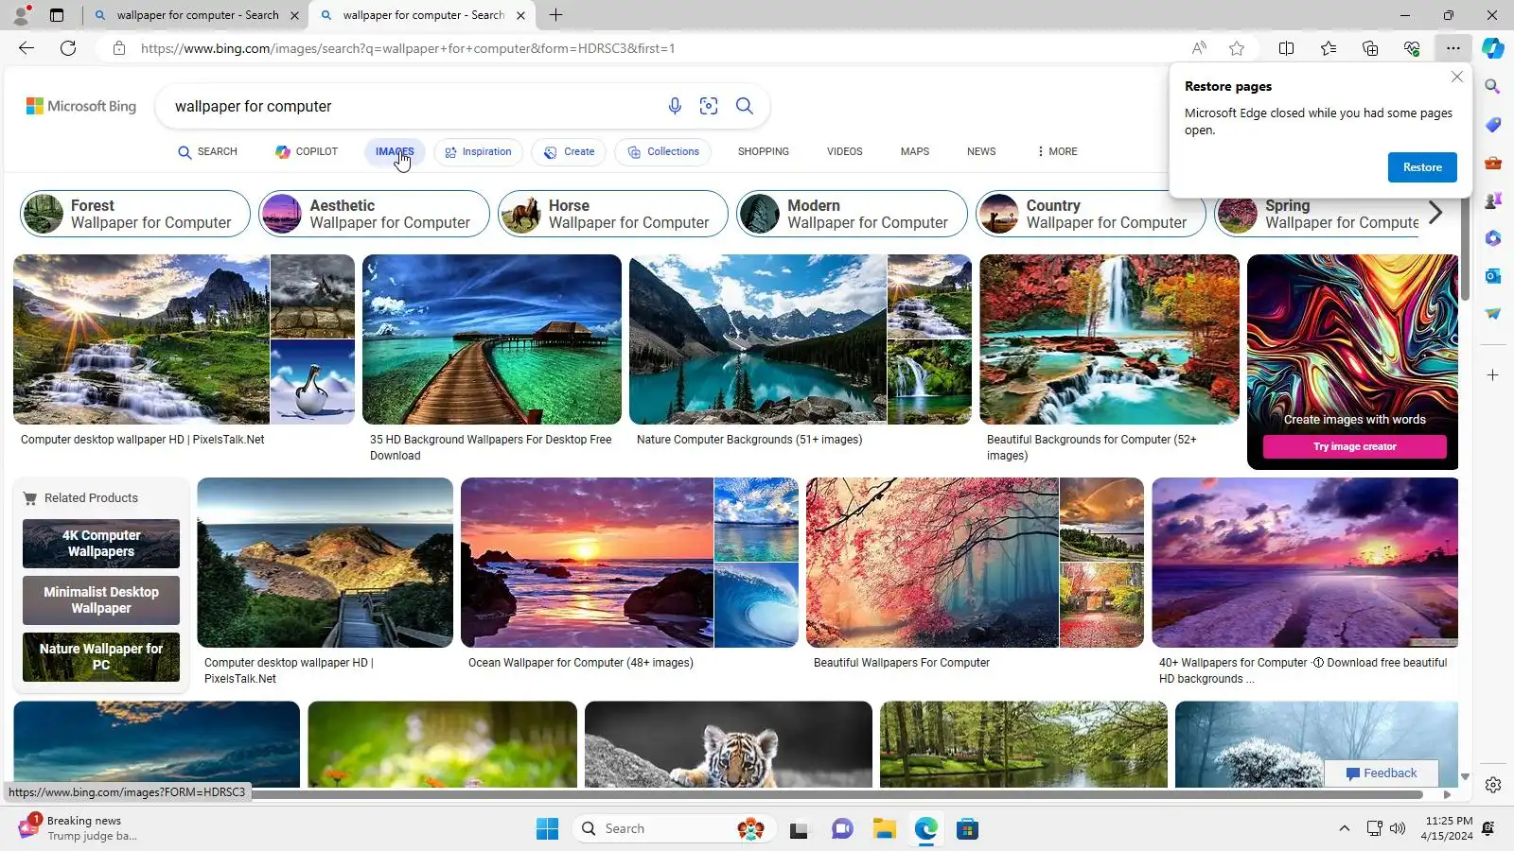This screenshot has height=851, width=1514.
Task: Go back using browser back arrow
Action: coord(26,48)
